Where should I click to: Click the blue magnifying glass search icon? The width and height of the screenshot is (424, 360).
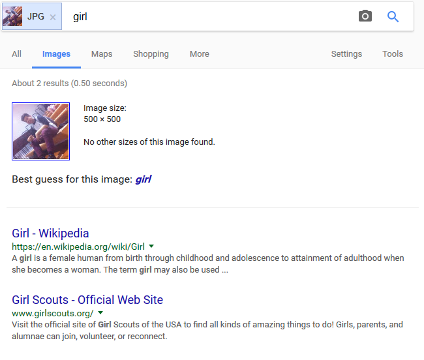click(393, 16)
